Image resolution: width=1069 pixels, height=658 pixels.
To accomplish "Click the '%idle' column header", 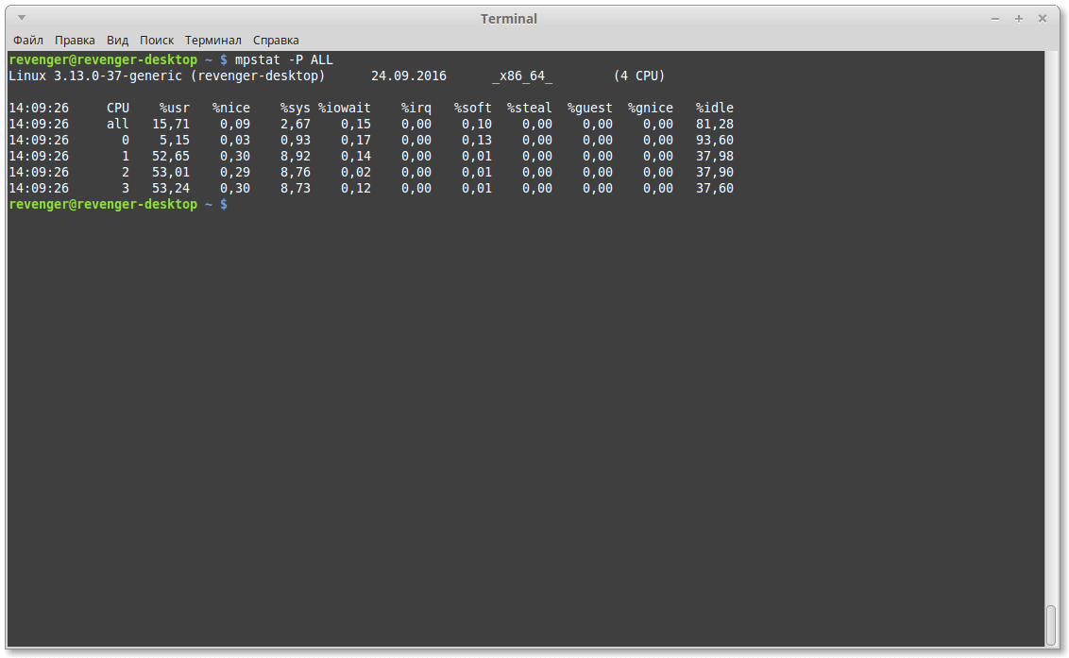I will tap(715, 108).
